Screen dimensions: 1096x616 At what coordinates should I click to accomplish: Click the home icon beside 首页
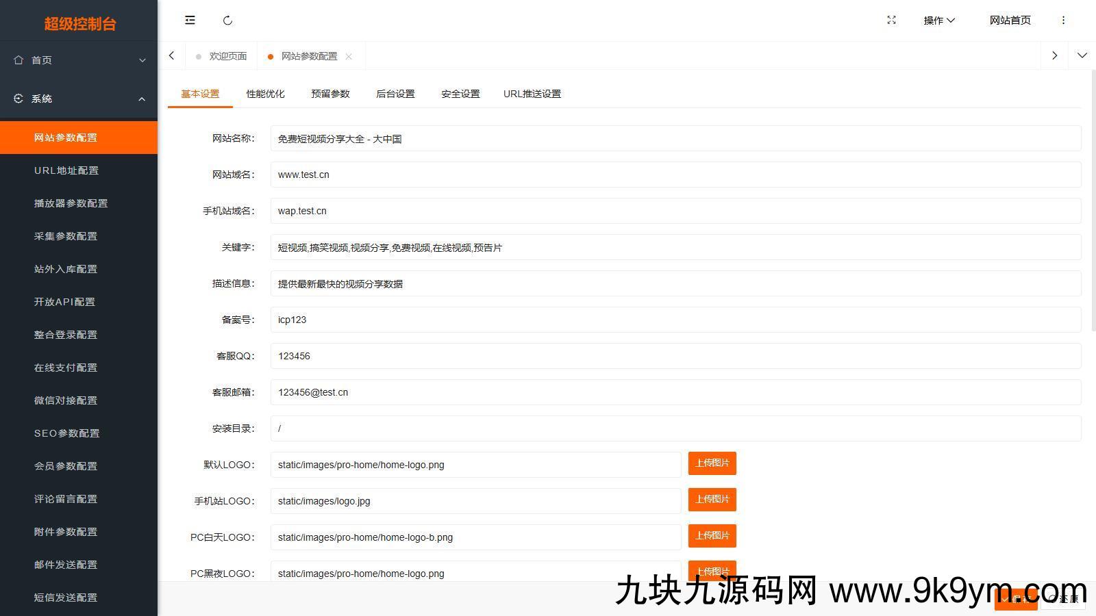click(x=18, y=60)
